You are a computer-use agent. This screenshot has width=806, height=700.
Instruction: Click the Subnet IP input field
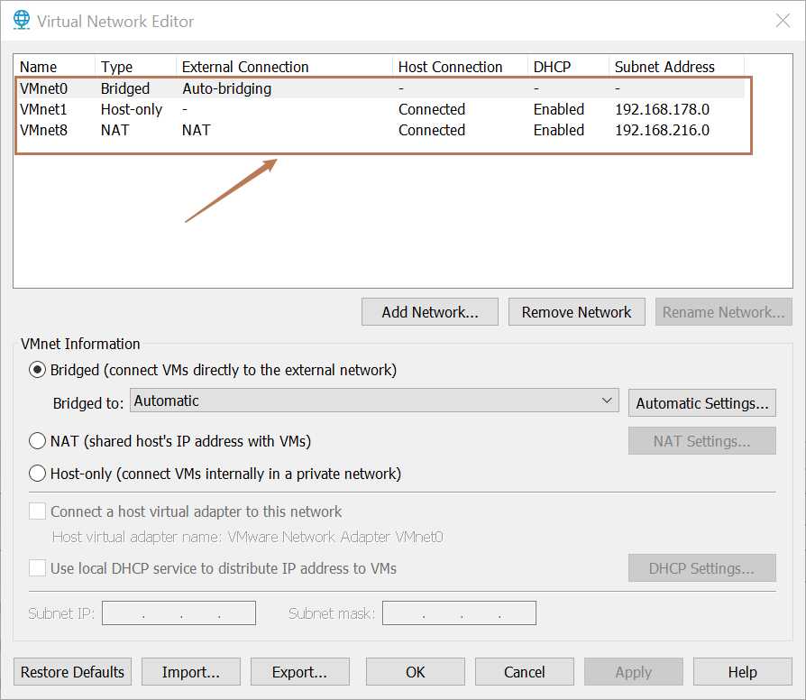[179, 613]
